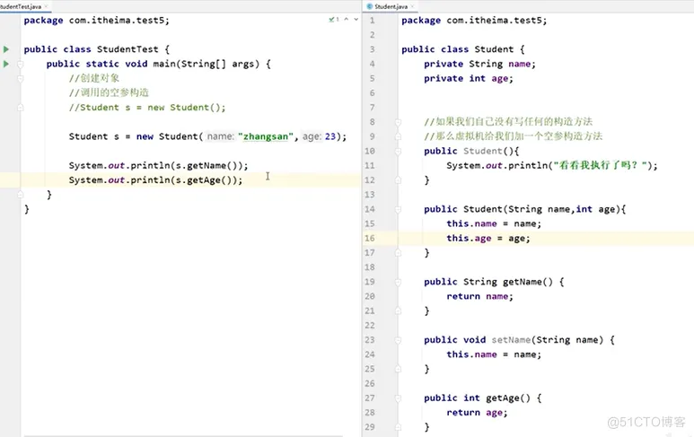
Task: Click the Student.java class file icon
Action: [370, 6]
